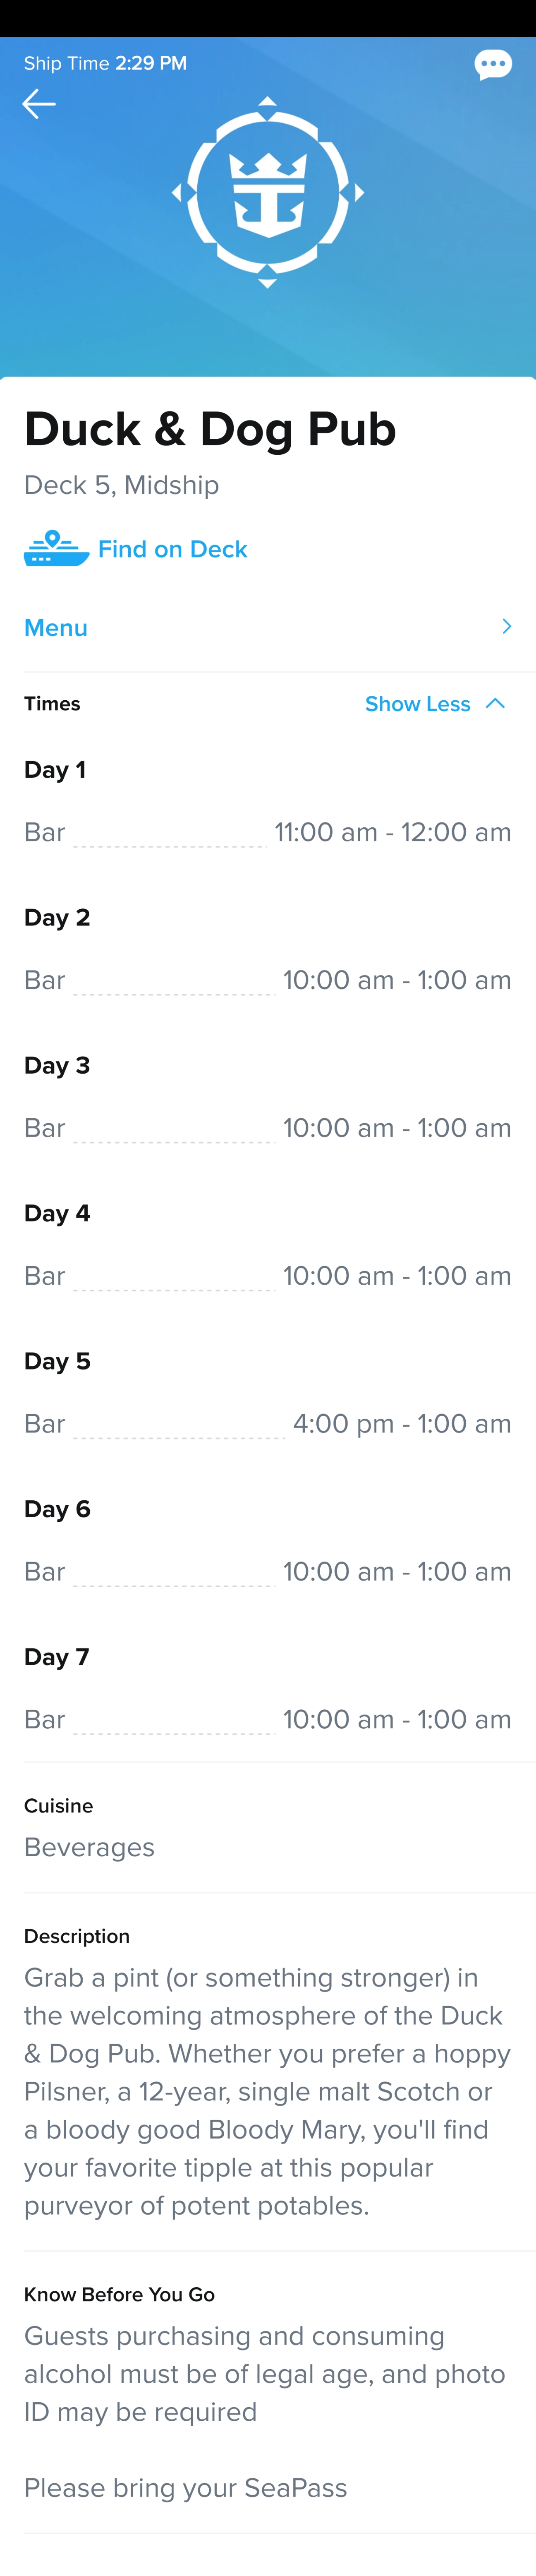The image size is (536, 2576).
Task: Select the Beverages cuisine entry
Action: [89, 1848]
